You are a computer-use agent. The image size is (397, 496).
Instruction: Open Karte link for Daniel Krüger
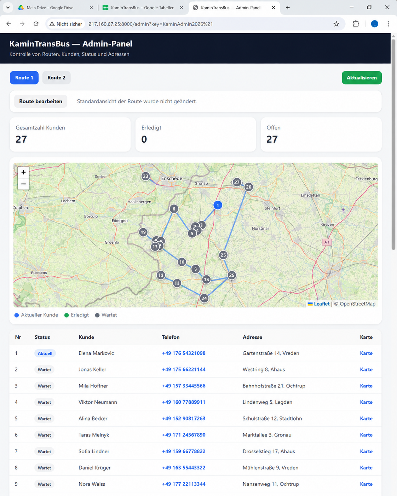pyautogui.click(x=366, y=467)
